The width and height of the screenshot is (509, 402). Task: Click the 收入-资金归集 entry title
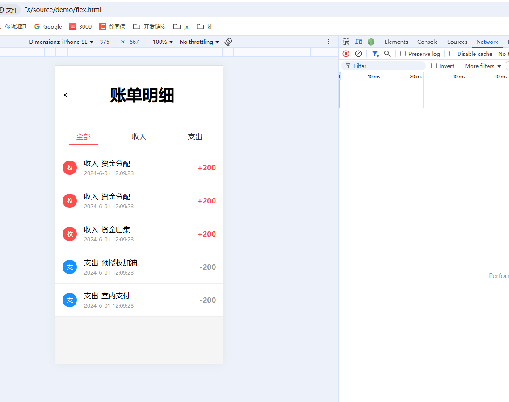pos(107,229)
